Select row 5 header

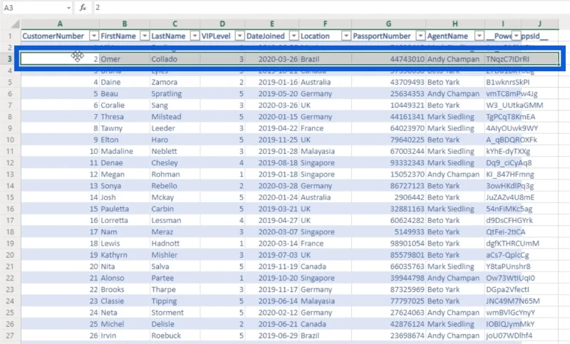(10, 82)
